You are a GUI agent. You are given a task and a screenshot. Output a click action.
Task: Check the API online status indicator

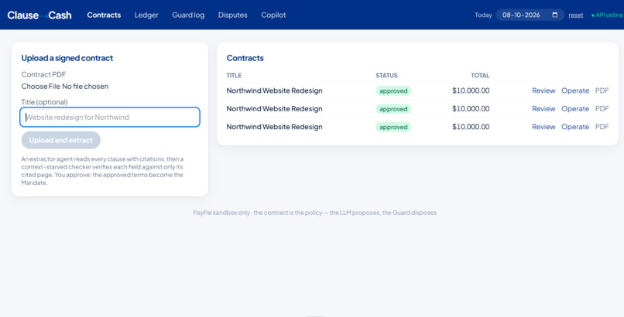click(x=607, y=15)
